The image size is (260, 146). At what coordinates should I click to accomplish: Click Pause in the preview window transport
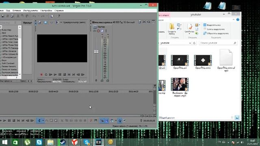click(60, 75)
